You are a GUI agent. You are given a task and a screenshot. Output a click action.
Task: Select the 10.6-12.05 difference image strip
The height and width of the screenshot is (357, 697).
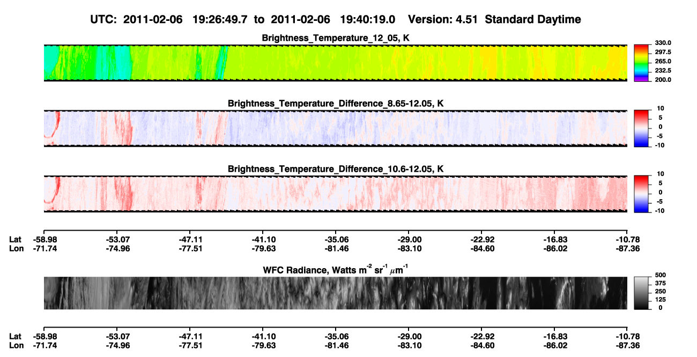coord(335,194)
